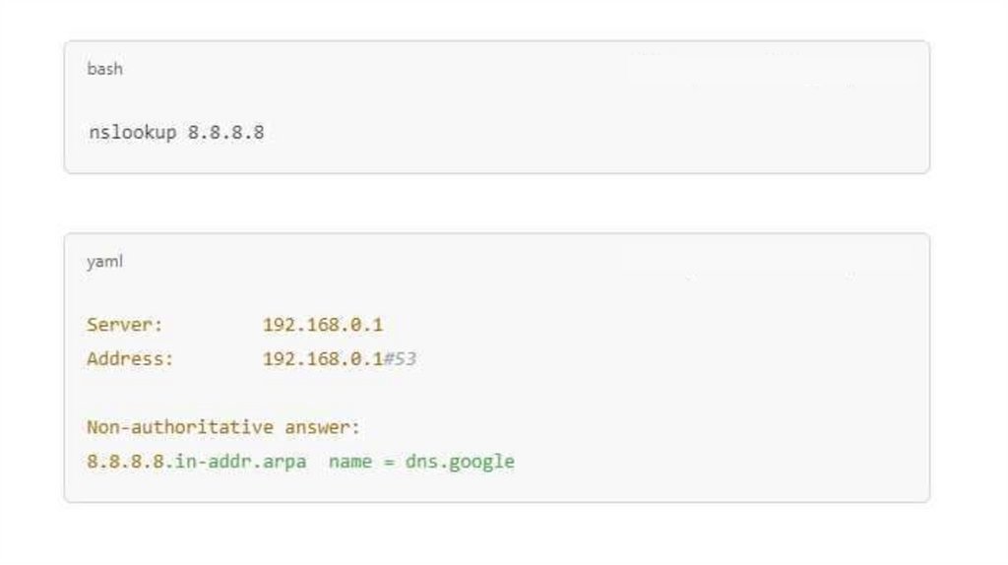The width and height of the screenshot is (1008, 565).
Task: Click the #53 port comment
Action: pyautogui.click(x=400, y=359)
